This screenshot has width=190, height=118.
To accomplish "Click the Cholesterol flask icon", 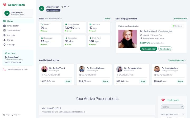I will tap(91, 38).
